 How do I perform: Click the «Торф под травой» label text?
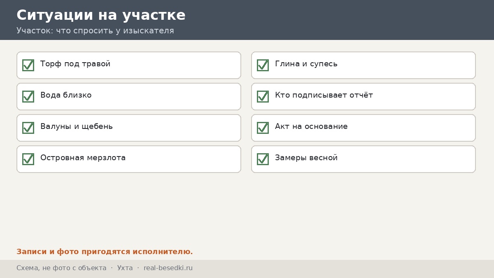[75, 64]
